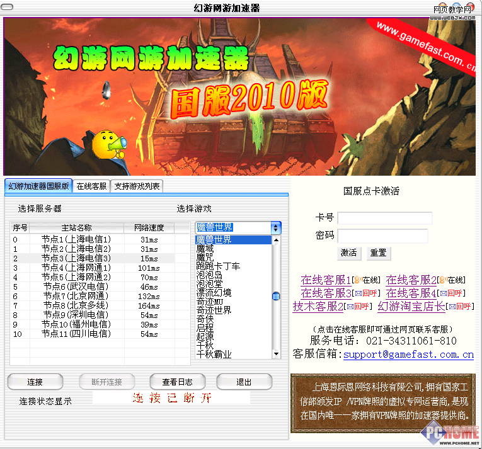This screenshot has width=482, height=449.
Task: Click the envelope 回呼 icon beside 在线客服3
Action: pos(358,293)
